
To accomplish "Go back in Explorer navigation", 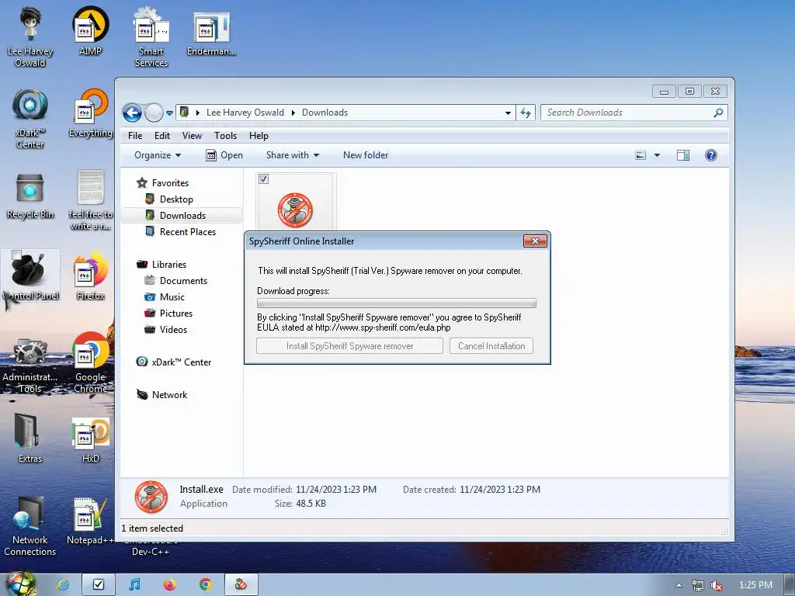I will [132, 113].
